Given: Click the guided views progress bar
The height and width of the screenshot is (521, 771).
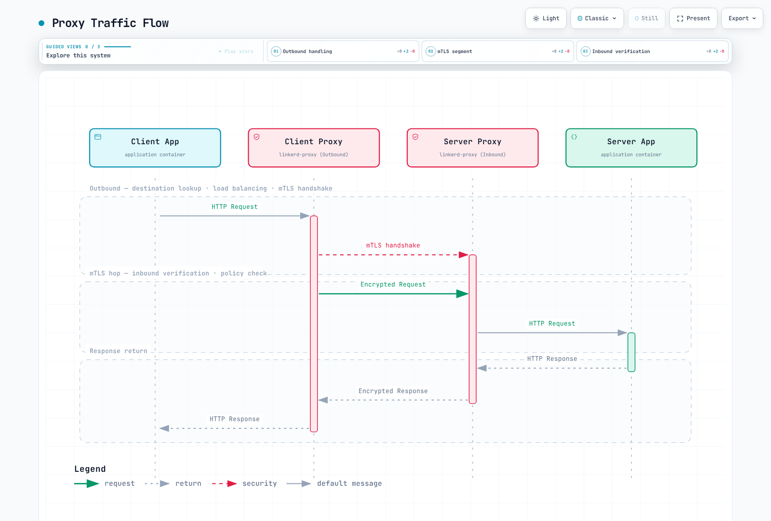Looking at the screenshot, I should 118,47.
